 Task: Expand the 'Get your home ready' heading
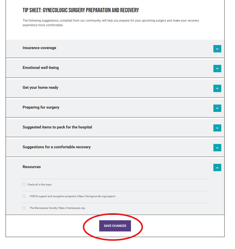[40, 87]
